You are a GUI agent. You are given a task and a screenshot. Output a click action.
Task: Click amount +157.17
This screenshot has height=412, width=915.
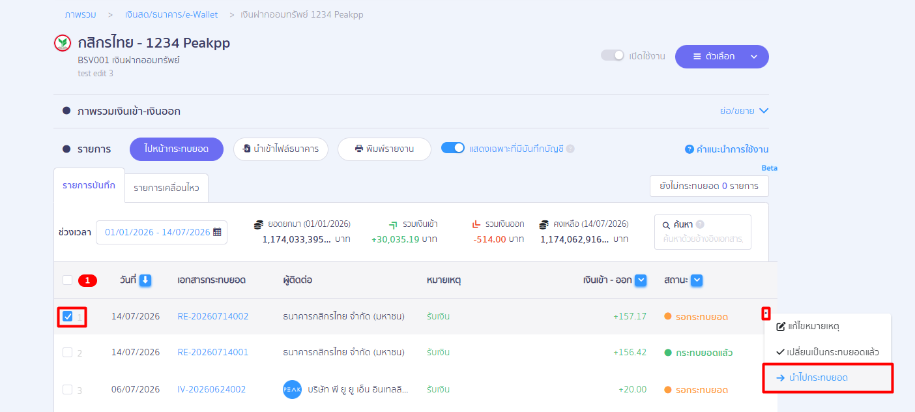[630, 316]
